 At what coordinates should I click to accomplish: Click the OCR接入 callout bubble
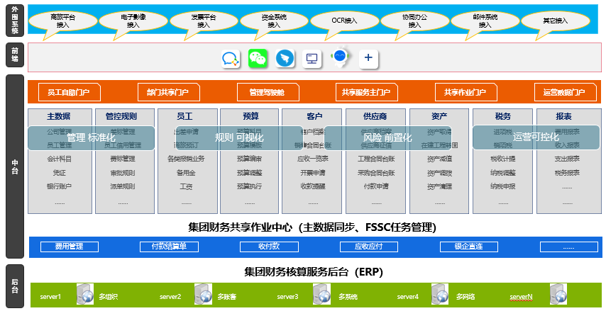click(x=344, y=21)
